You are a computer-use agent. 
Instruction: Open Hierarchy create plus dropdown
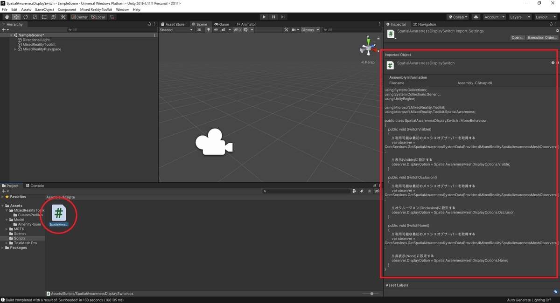coord(5,30)
